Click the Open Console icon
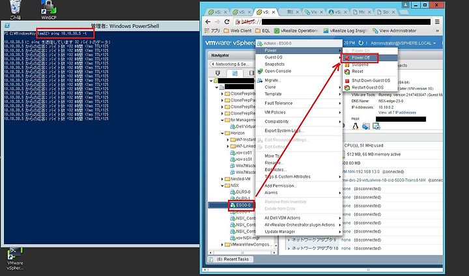The image size is (469, 276). [x=260, y=71]
